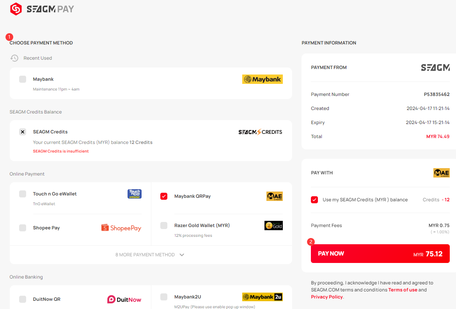This screenshot has height=309, width=456.
Task: Click the '( = 1.00%)' fee percentage
Action: [x=440, y=232]
